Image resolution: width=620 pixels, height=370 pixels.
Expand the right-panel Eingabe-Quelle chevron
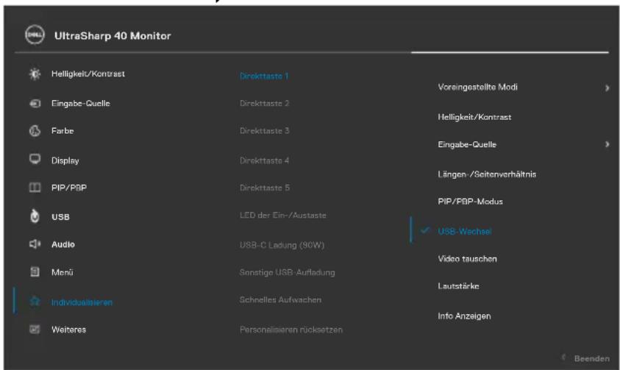[607, 144]
